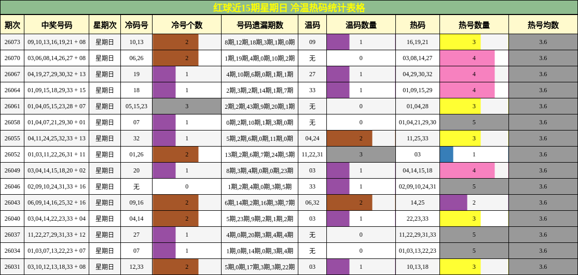Select the 热号数量 column header

(x=474, y=25)
